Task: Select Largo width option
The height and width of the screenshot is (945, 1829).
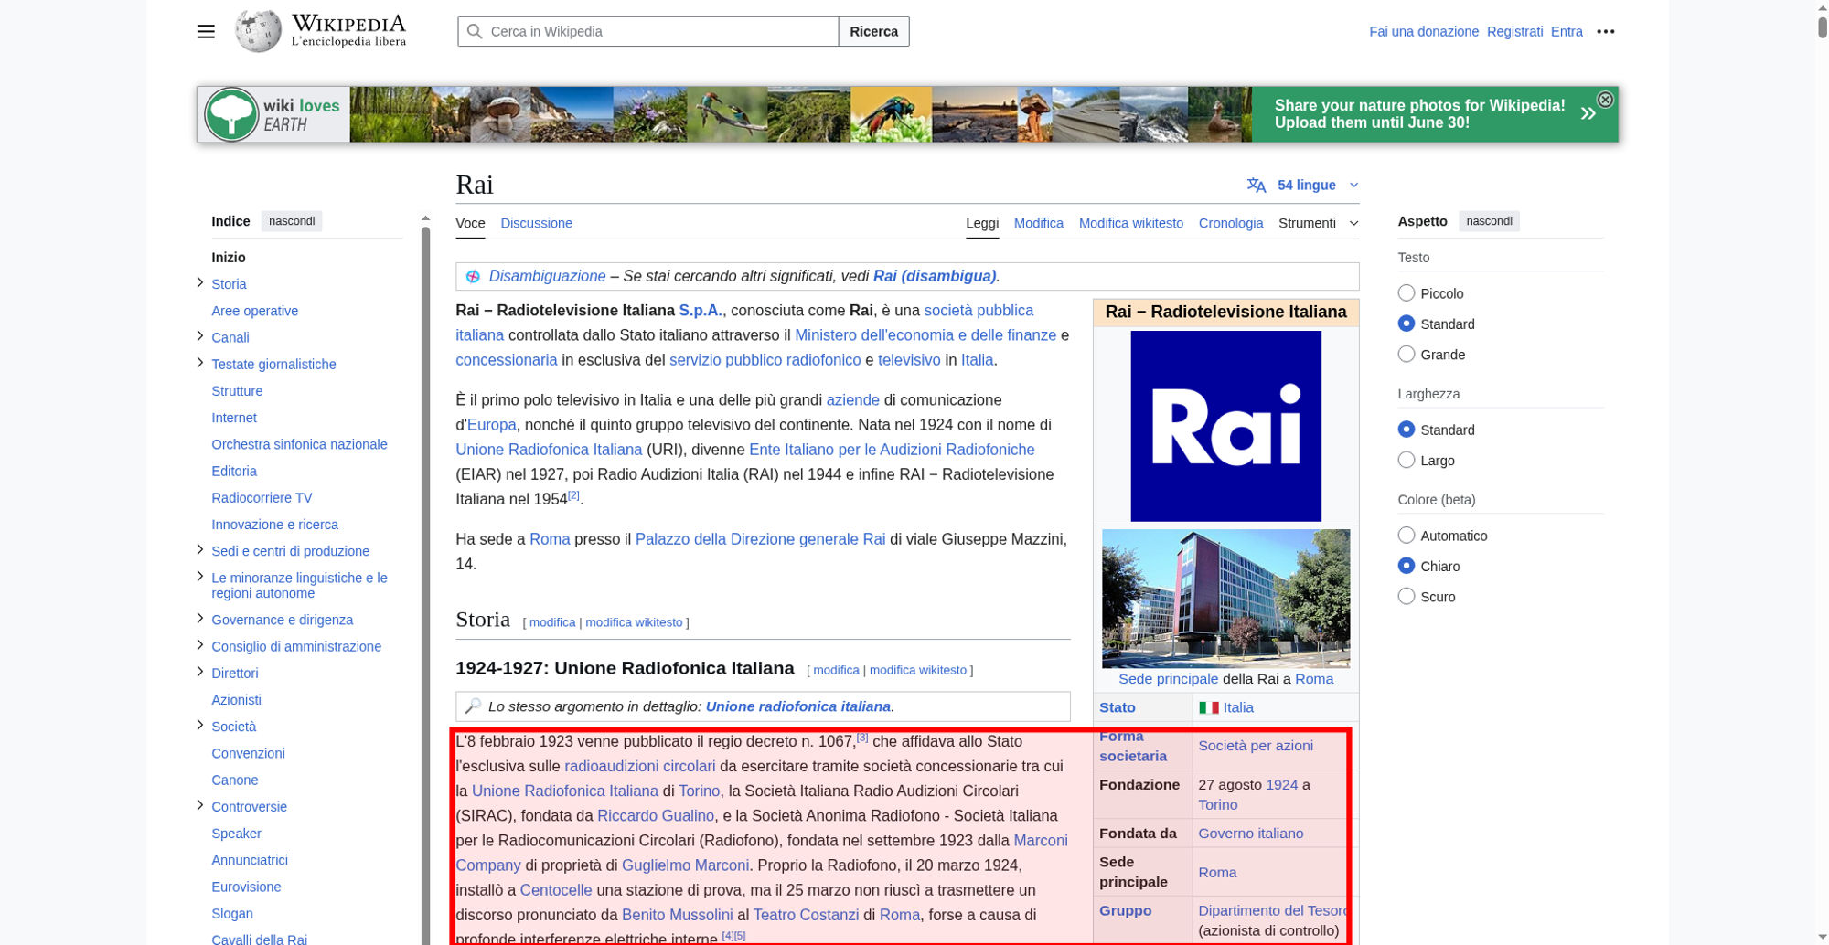Action: [x=1407, y=460]
